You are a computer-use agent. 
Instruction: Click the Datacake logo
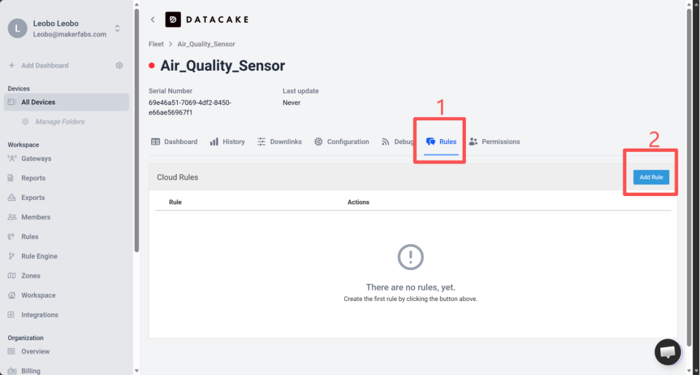pyautogui.click(x=207, y=20)
